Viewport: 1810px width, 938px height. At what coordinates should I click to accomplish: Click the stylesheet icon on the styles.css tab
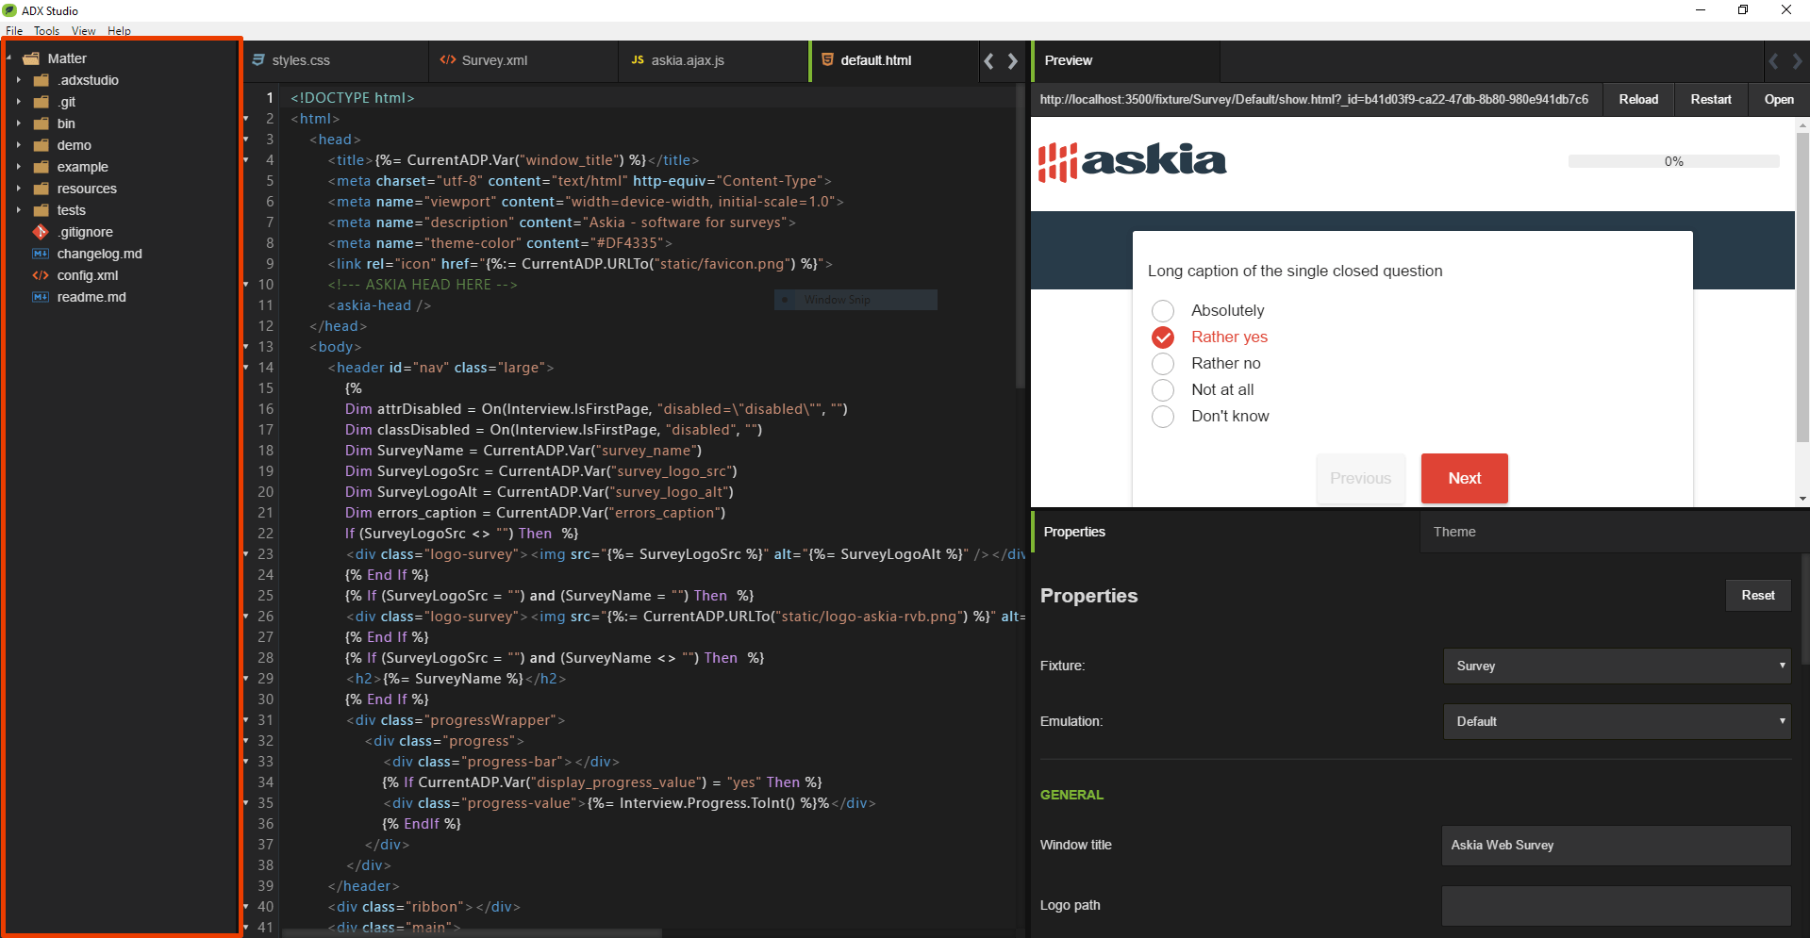point(258,60)
